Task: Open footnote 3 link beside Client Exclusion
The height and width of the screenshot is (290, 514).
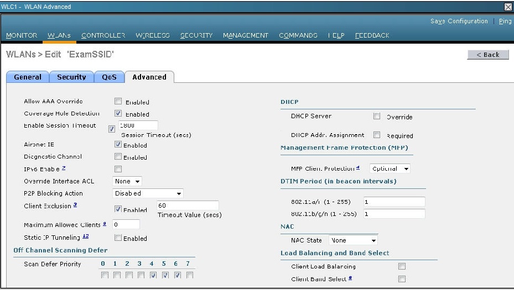Action: (75, 204)
